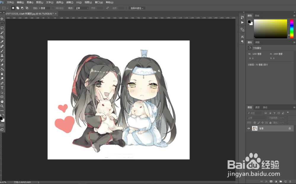This screenshot has height=184, width=296.
Task: Switch to the 路径 Paths tab
Action: pyautogui.click(x=265, y=107)
